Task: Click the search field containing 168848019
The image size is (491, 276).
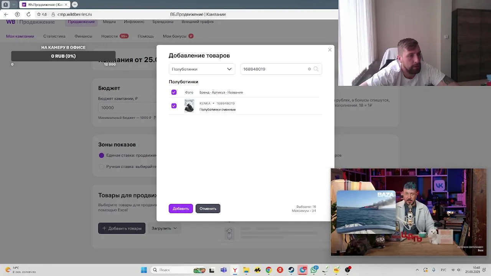Action: click(281, 69)
